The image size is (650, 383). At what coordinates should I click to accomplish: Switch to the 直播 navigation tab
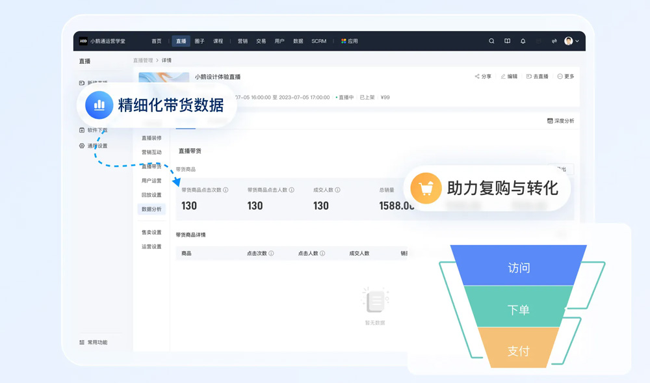coord(179,40)
